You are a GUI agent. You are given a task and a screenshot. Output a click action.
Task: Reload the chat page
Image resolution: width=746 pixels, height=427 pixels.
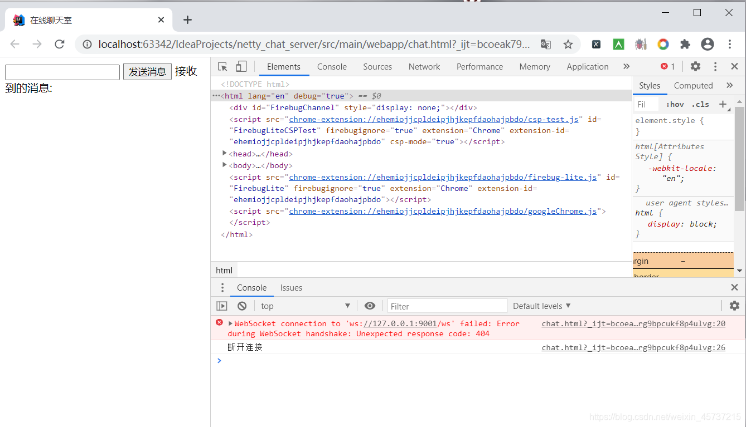(x=60, y=44)
